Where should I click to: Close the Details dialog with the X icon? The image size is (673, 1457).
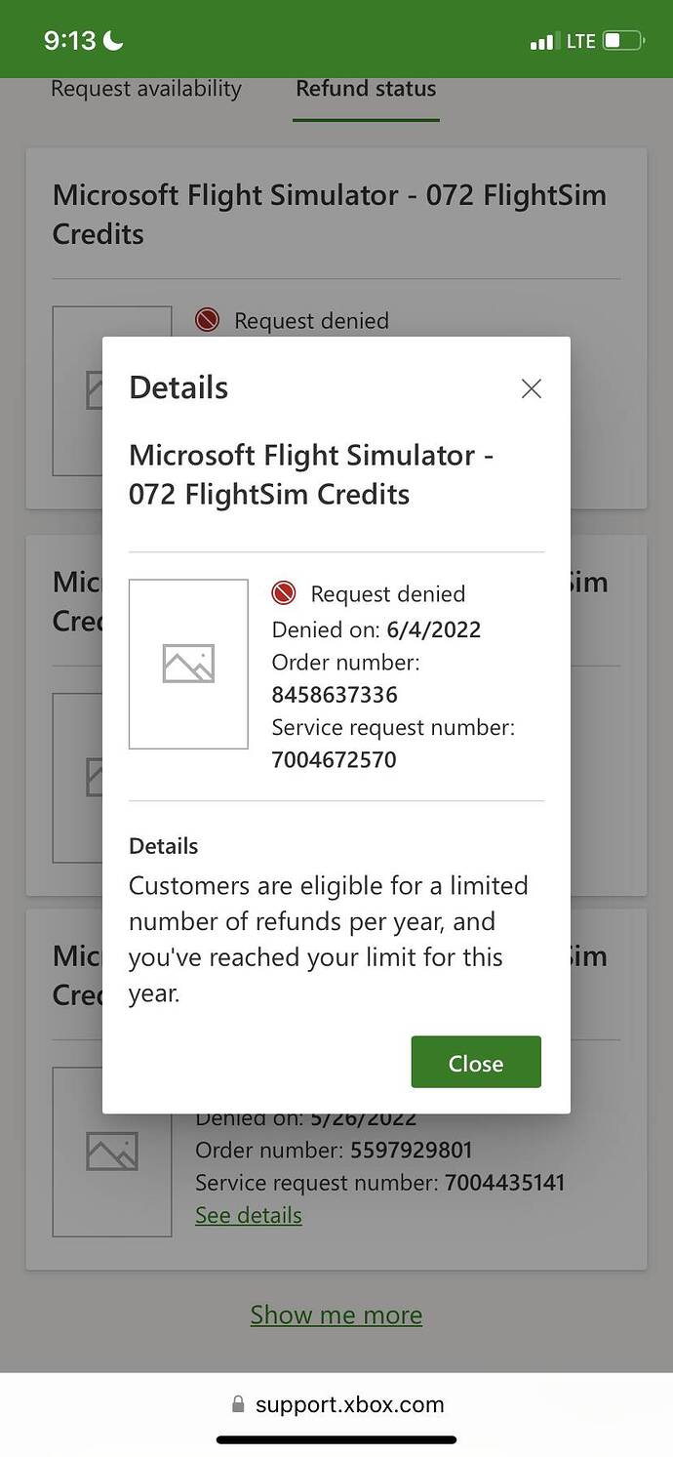pos(531,388)
